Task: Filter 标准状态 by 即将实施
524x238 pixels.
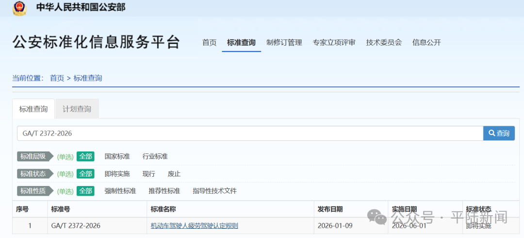Action: 117,174
